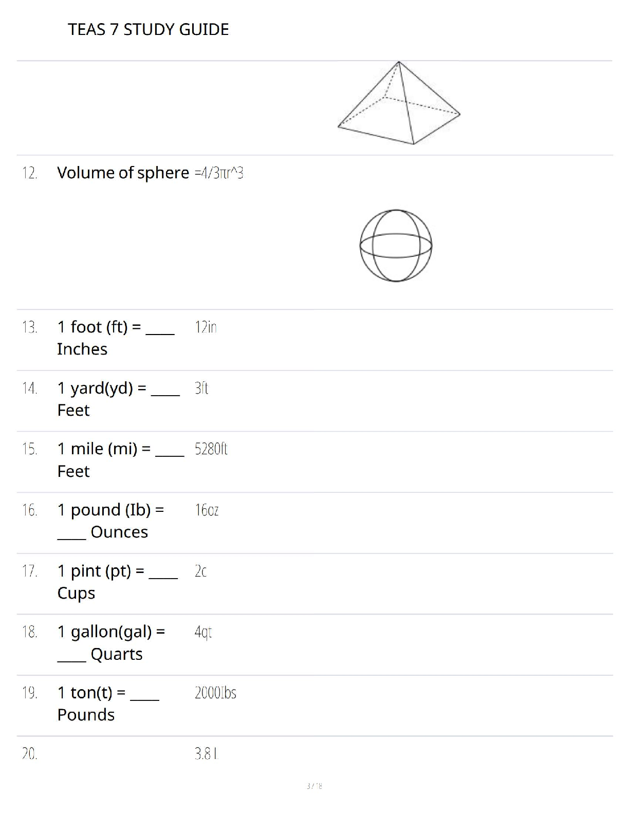This screenshot has height=814, width=629.
Task: Click the Volume of sphere term
Action: click(123, 173)
